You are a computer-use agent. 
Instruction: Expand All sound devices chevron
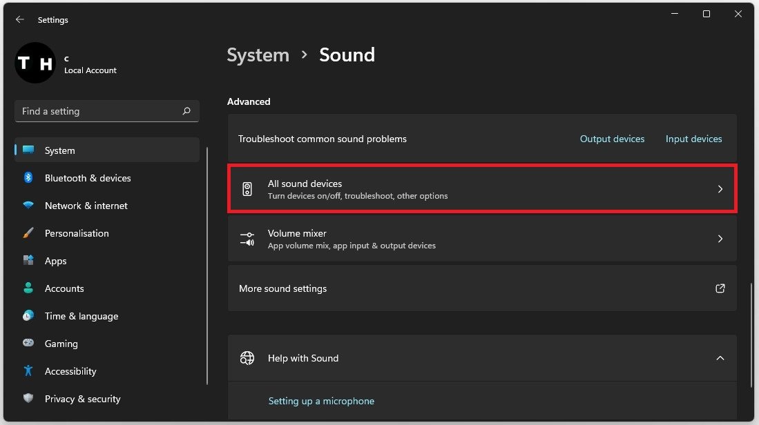coord(720,189)
